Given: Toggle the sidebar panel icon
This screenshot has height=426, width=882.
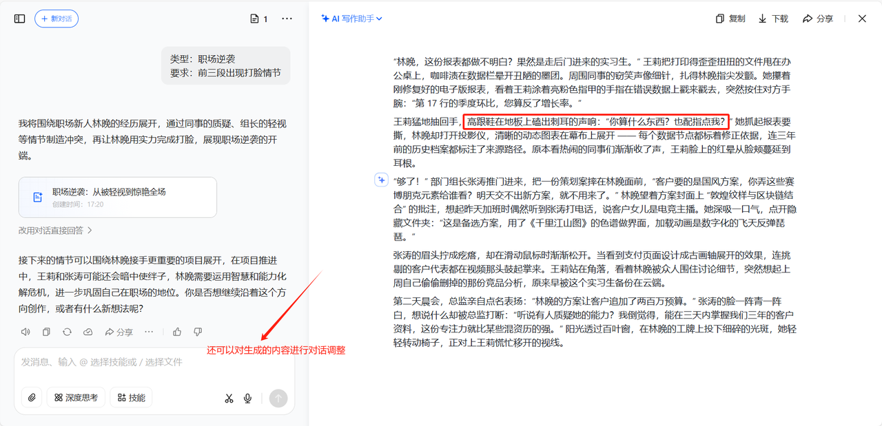Looking at the screenshot, I should (19, 19).
